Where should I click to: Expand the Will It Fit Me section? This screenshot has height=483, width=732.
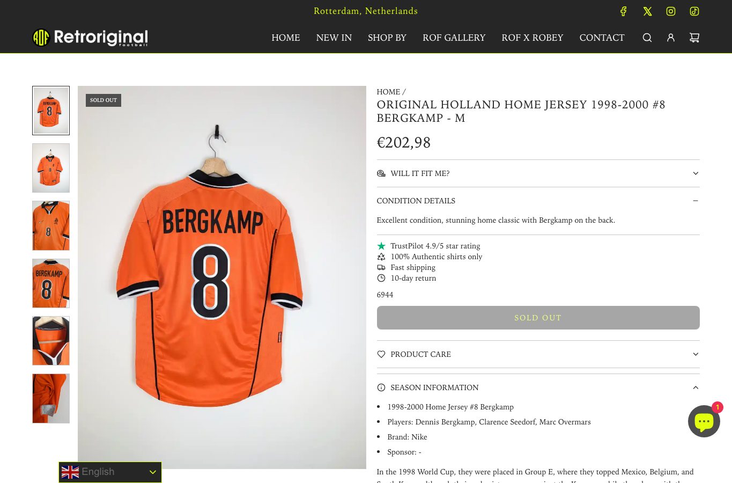pyautogui.click(x=538, y=173)
